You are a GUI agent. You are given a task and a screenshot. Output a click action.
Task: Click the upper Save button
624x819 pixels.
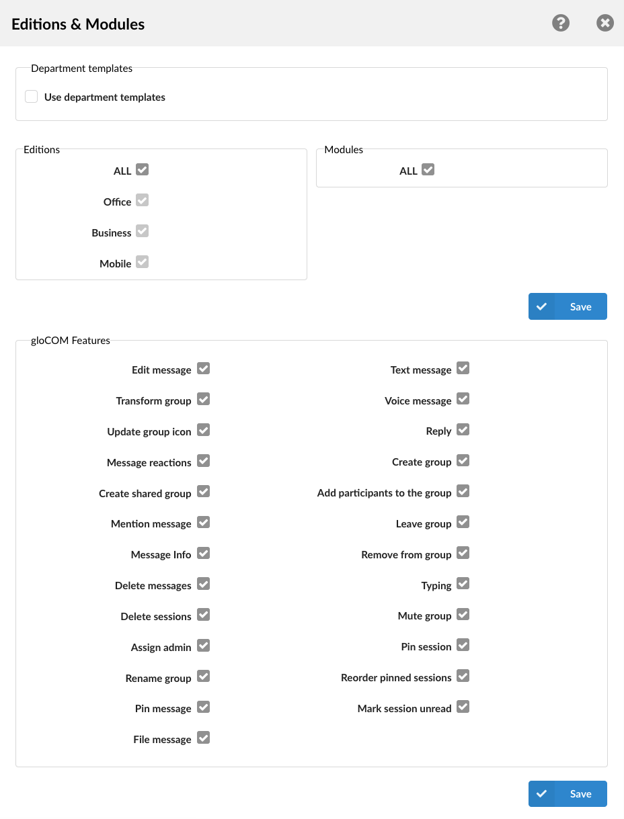pos(568,306)
